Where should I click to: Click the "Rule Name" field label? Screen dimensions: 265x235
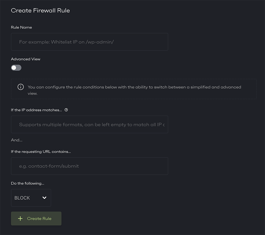tap(21, 27)
